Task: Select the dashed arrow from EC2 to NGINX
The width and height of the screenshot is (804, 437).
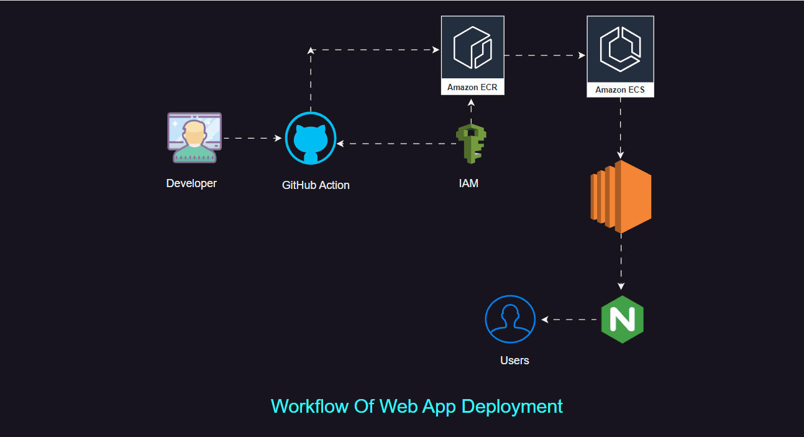Action: click(621, 261)
